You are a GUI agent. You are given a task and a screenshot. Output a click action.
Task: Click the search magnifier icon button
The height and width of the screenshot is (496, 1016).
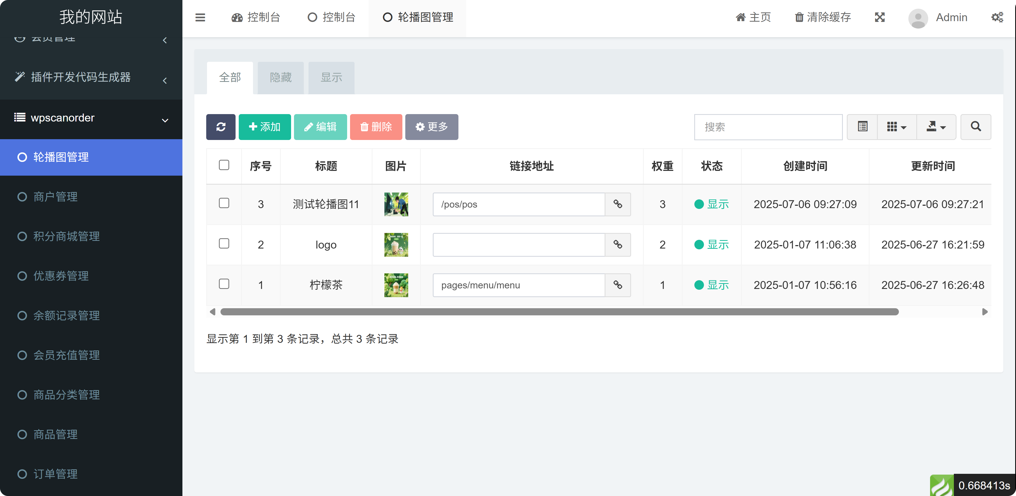point(975,127)
